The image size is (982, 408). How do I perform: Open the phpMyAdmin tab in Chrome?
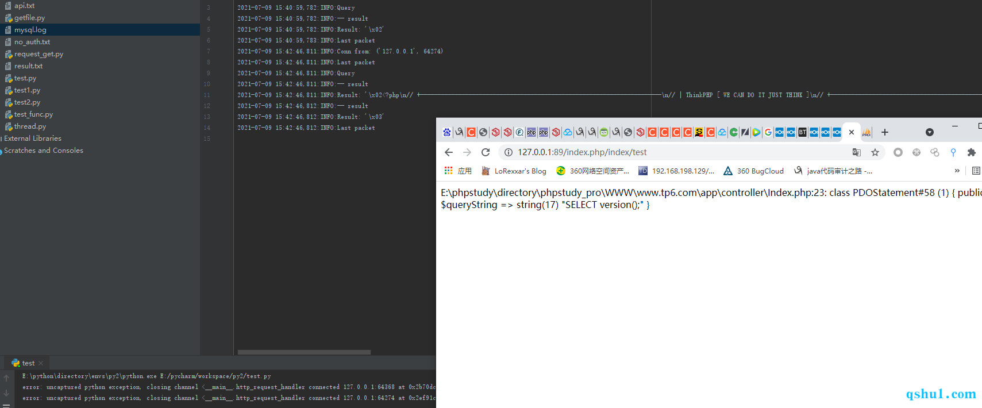pyautogui.click(x=867, y=132)
